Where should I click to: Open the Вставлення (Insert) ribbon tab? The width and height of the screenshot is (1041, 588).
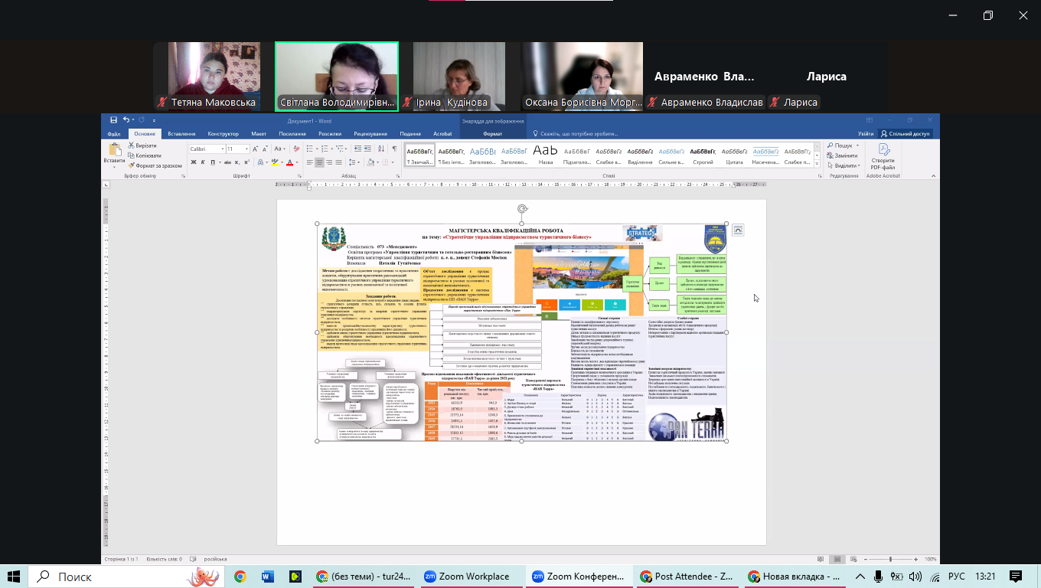(x=181, y=133)
